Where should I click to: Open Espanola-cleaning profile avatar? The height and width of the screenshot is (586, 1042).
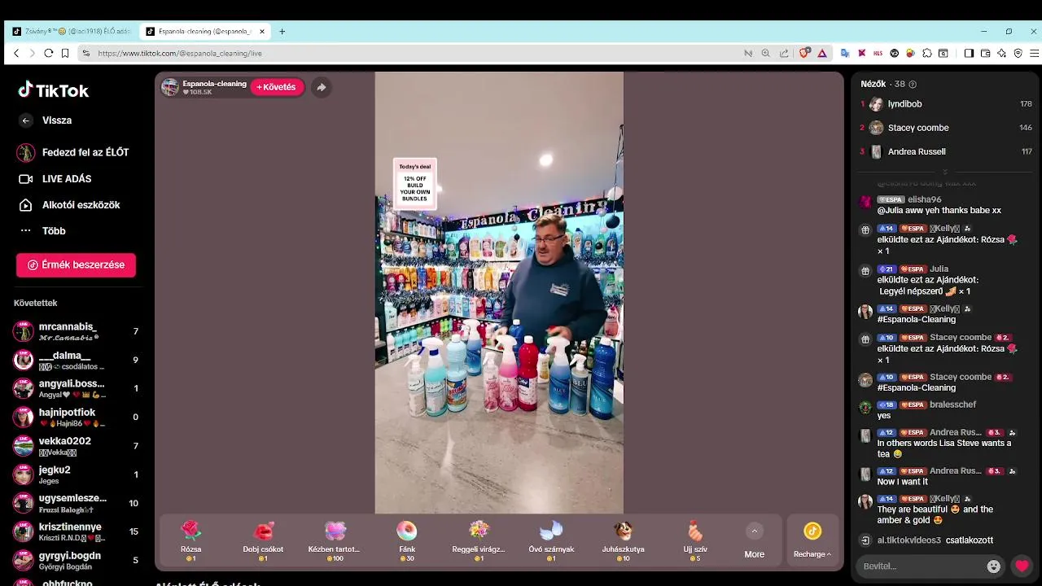tap(170, 87)
